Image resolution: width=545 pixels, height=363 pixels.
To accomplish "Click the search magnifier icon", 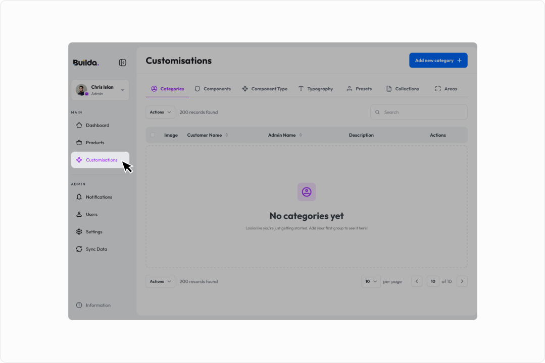I will pyautogui.click(x=377, y=112).
